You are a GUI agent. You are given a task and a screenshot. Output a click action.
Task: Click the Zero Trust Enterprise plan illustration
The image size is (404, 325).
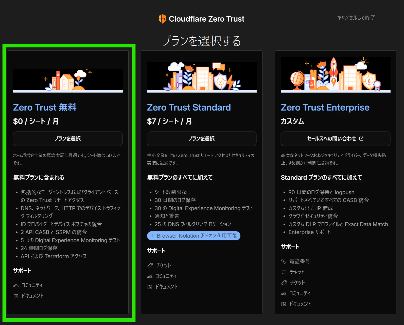pos(336,74)
